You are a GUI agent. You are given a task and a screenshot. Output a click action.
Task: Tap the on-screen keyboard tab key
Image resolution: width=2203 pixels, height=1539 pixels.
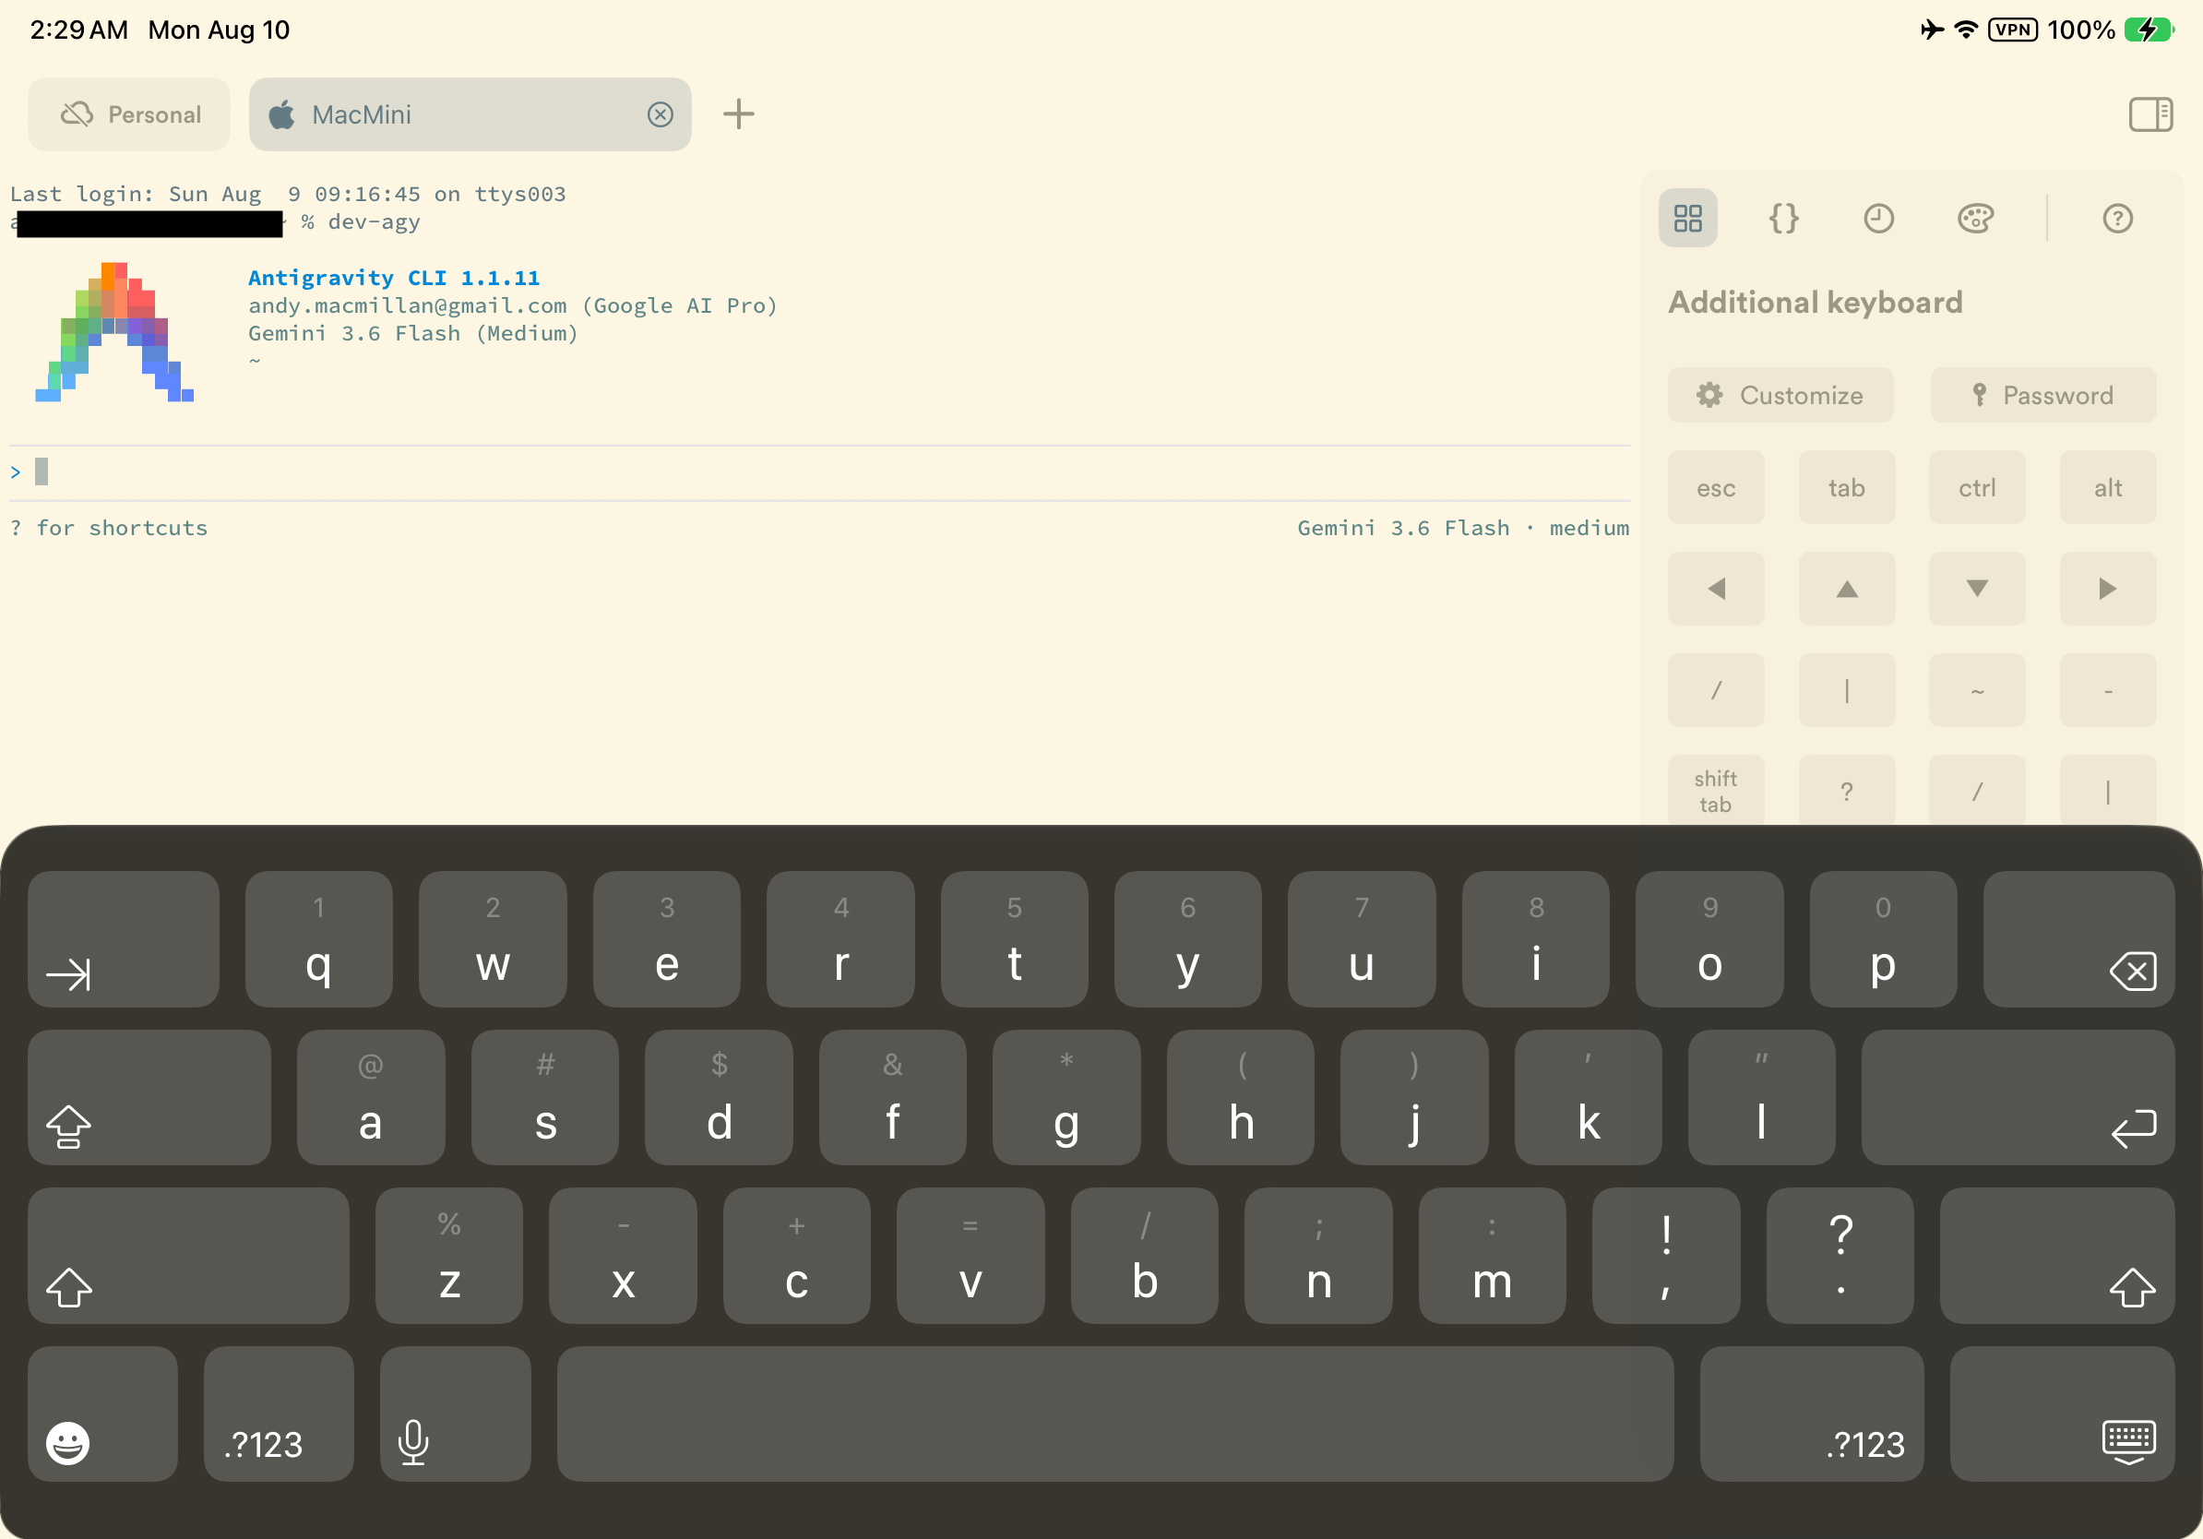pos(123,939)
